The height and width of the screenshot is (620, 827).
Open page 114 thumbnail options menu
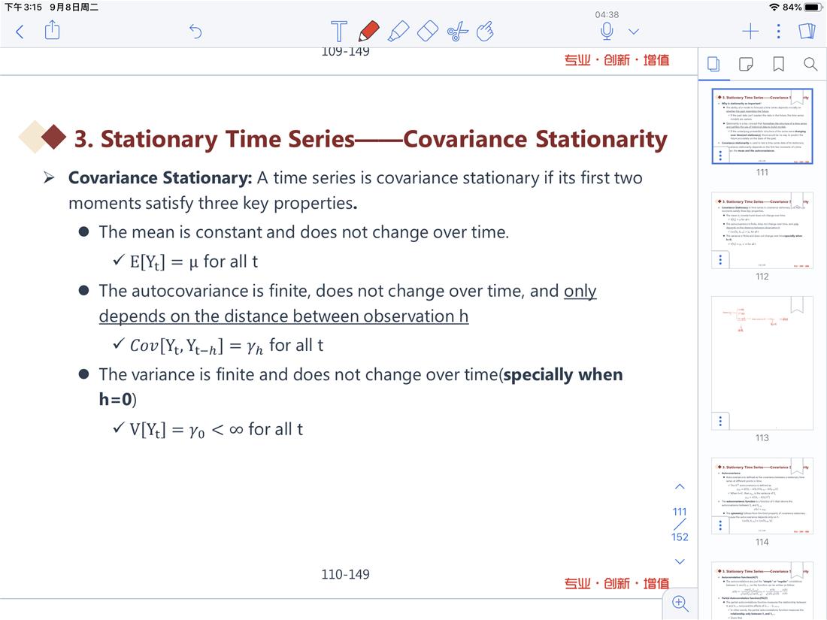click(x=720, y=525)
